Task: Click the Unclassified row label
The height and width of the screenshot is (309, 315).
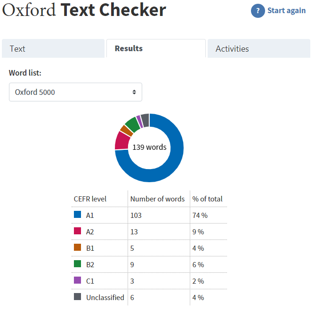Action: tap(105, 297)
